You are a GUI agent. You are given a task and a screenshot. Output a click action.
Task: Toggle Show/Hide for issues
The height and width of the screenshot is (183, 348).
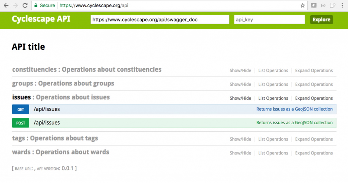pyautogui.click(x=240, y=98)
